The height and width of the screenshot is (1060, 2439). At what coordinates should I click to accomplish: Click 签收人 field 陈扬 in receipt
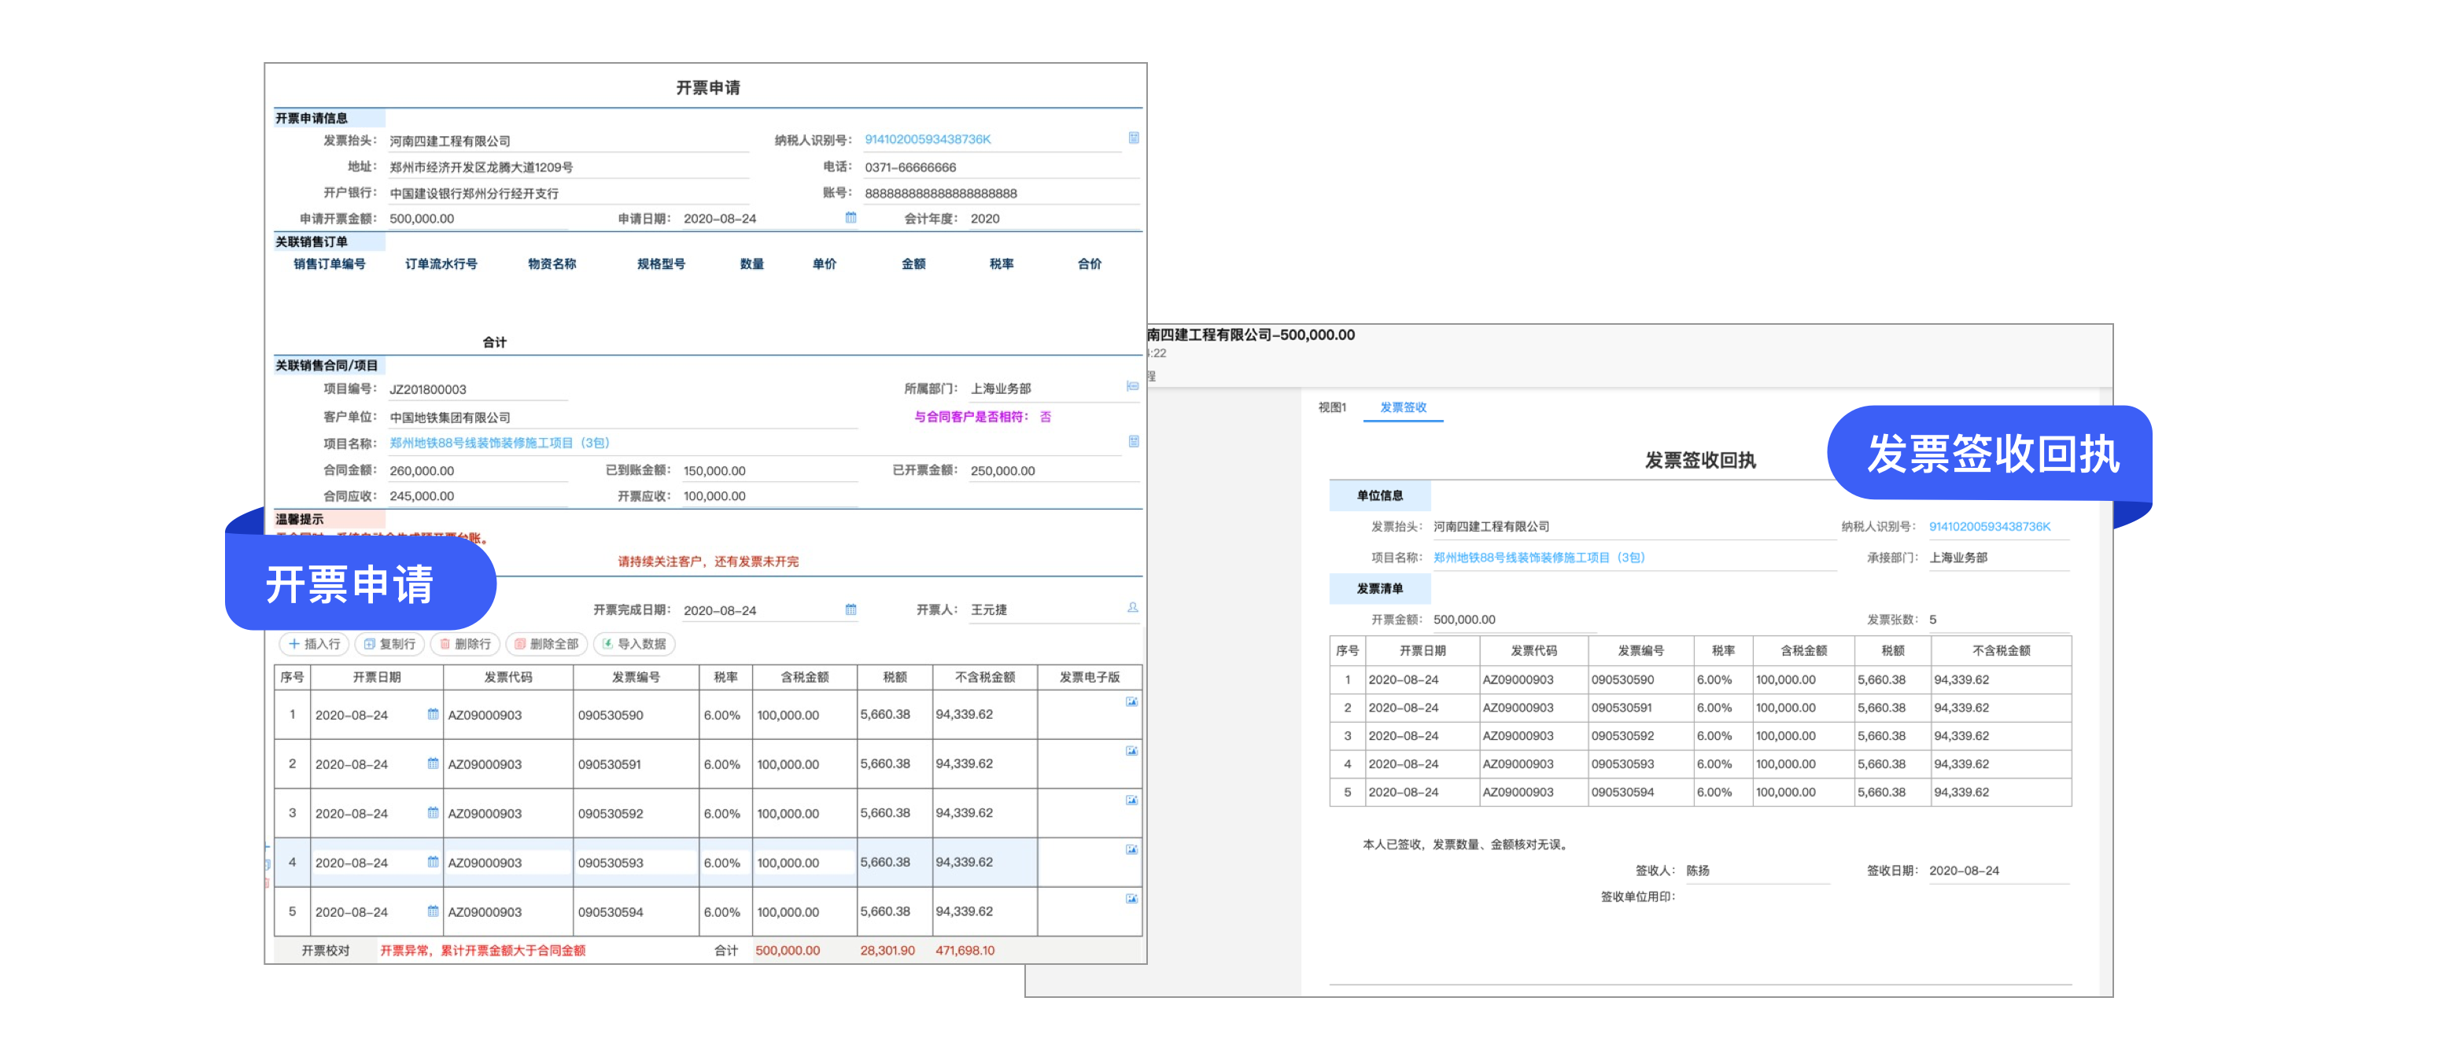(1756, 870)
